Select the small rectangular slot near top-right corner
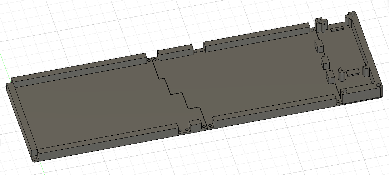 tap(338, 29)
